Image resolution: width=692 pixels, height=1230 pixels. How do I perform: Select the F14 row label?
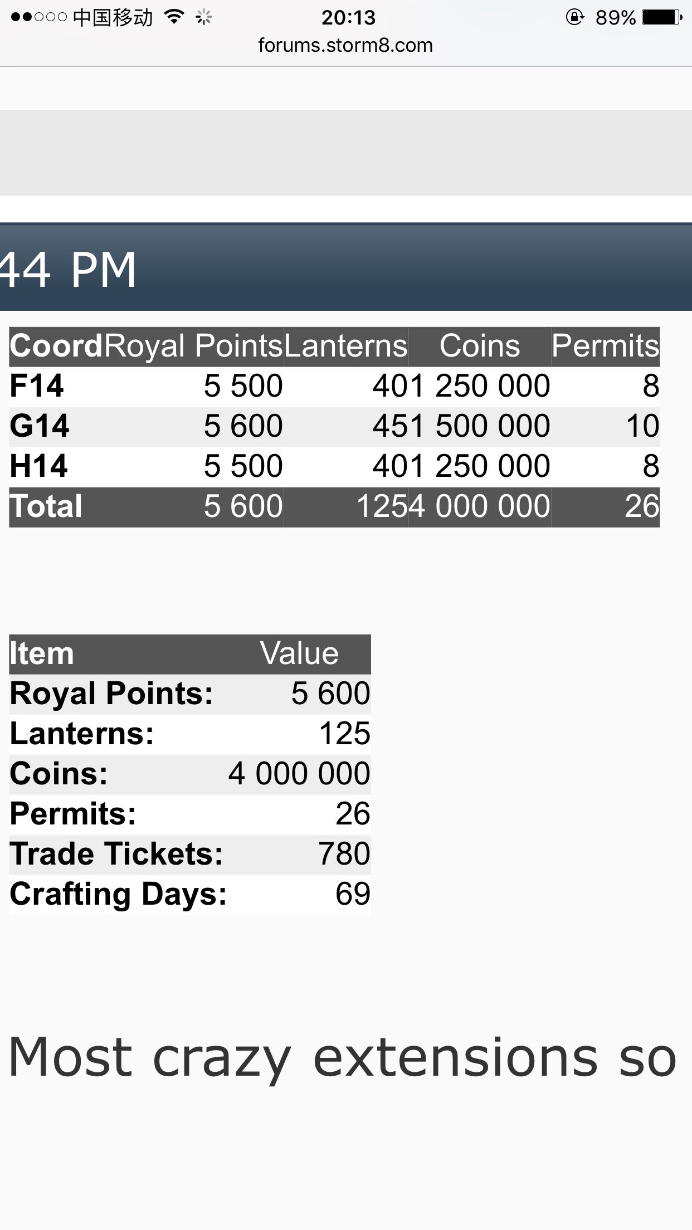(x=37, y=386)
